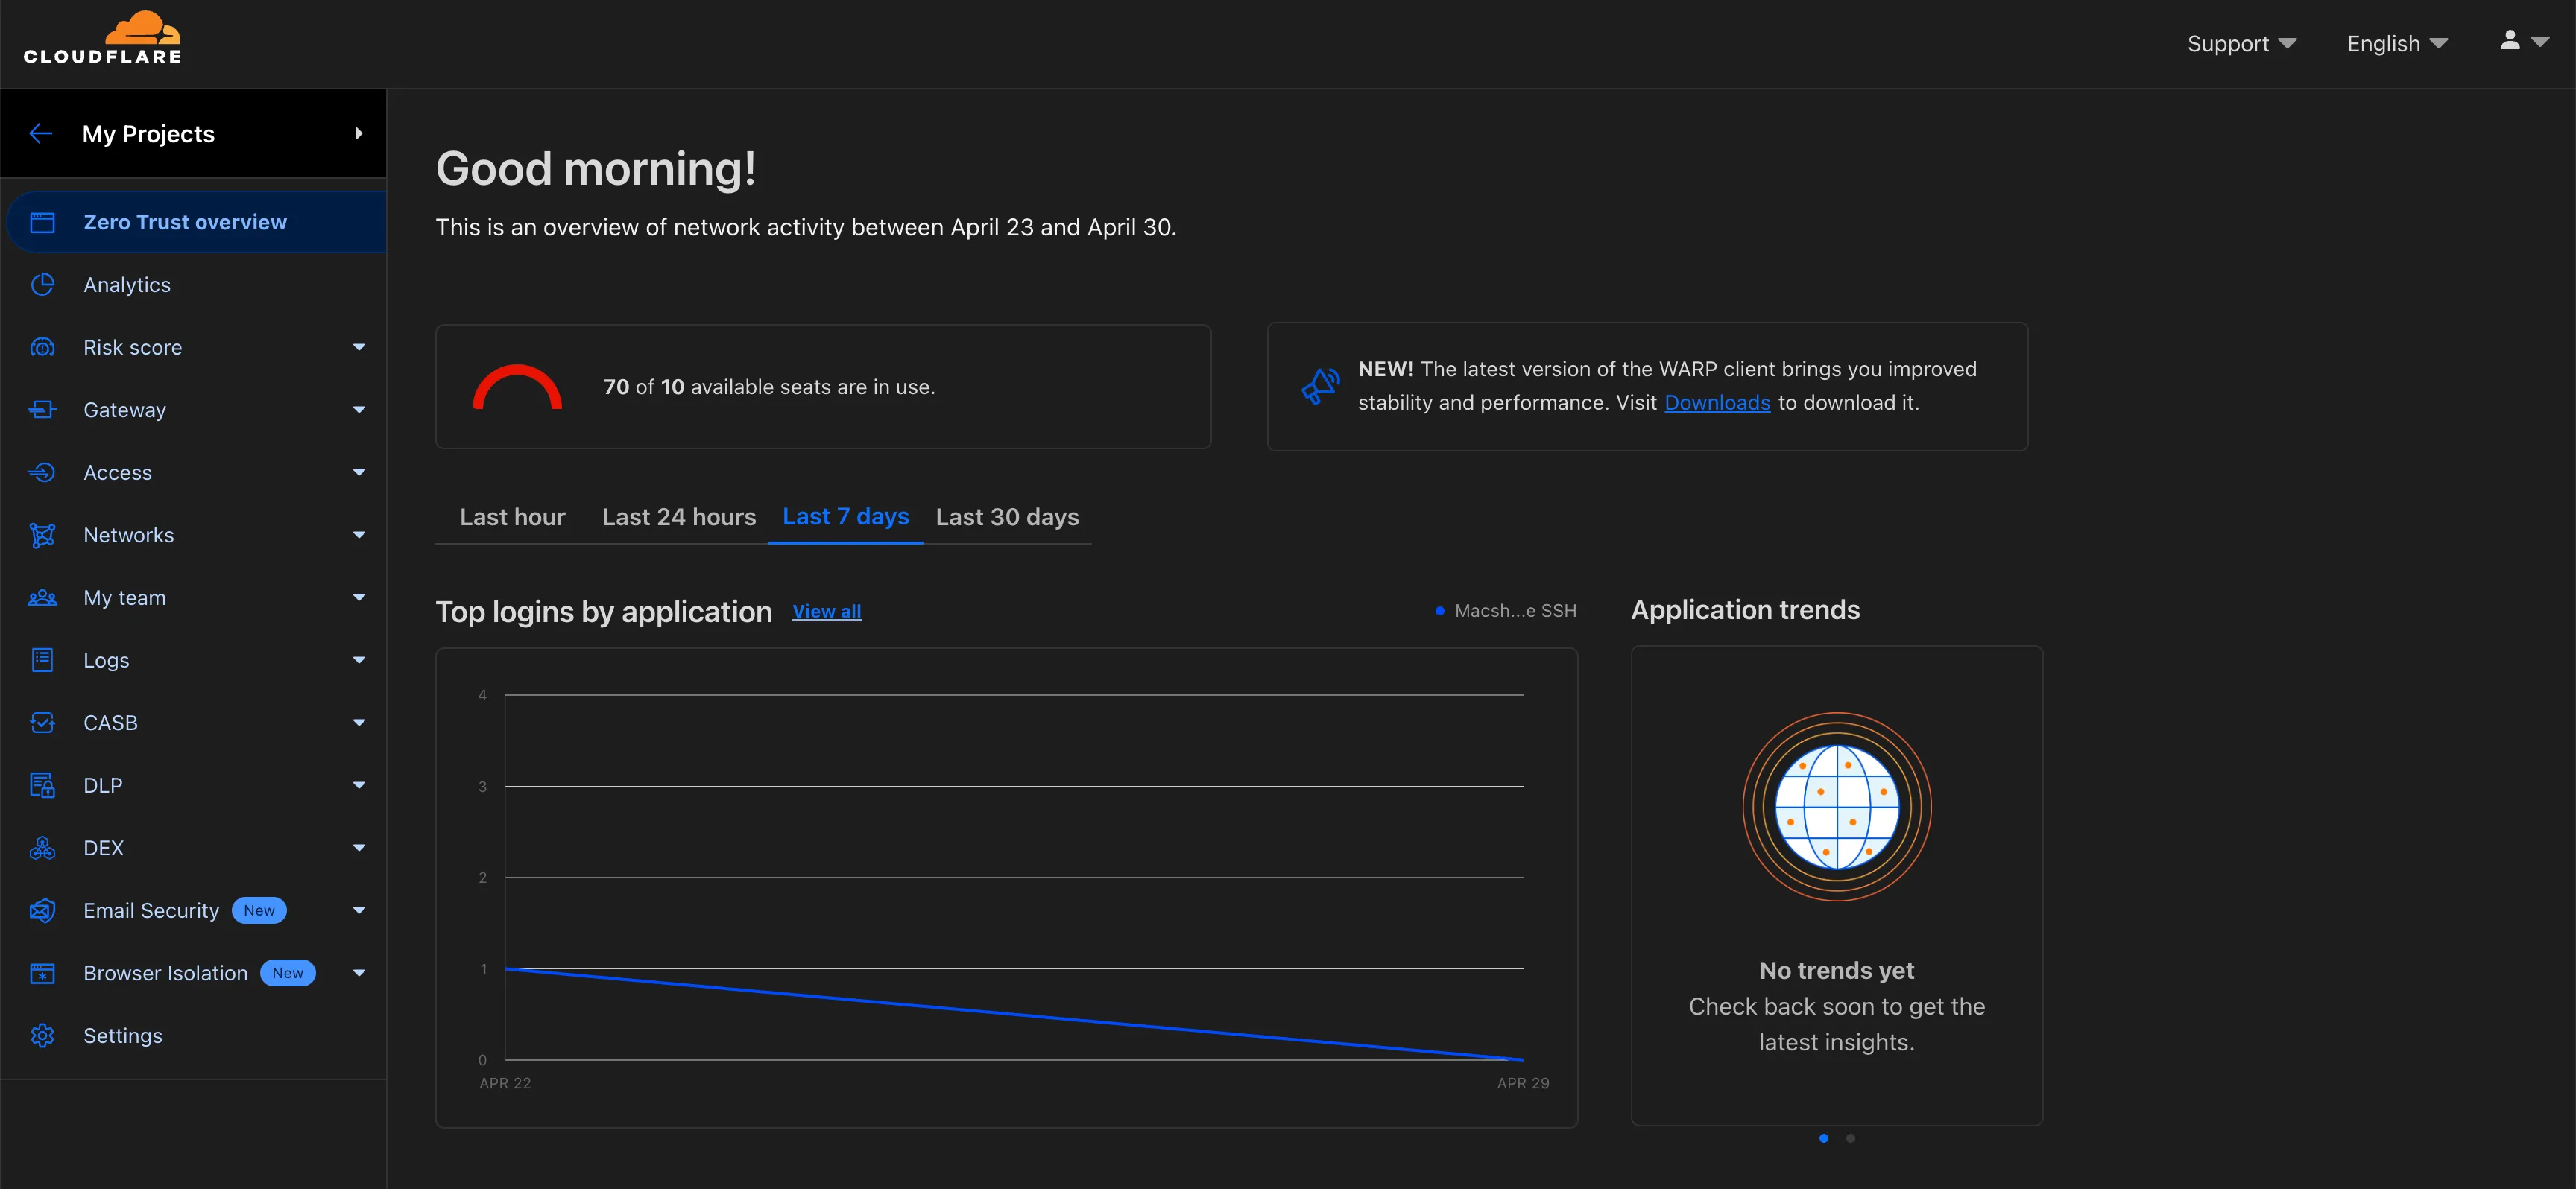Click View all logins
Screen dimensions: 2576x1189
pos(826,610)
